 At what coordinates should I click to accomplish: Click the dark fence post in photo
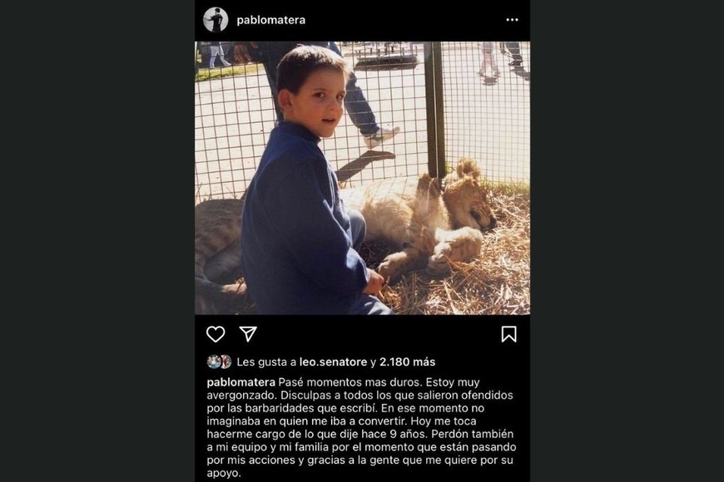click(434, 111)
